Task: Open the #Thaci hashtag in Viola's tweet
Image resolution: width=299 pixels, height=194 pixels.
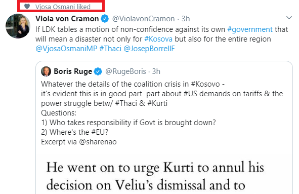Action: [110, 49]
